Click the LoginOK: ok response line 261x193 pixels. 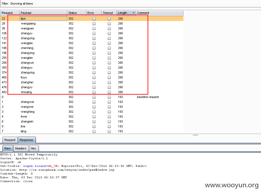coord(11,162)
